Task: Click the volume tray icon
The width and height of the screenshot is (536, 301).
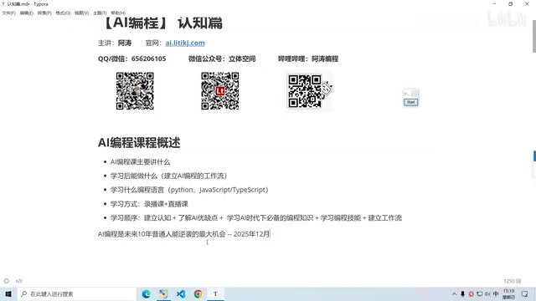Action: click(x=487, y=293)
